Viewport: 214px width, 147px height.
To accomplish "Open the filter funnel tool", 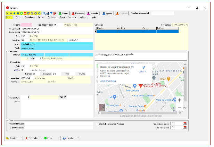I will coord(51,13).
